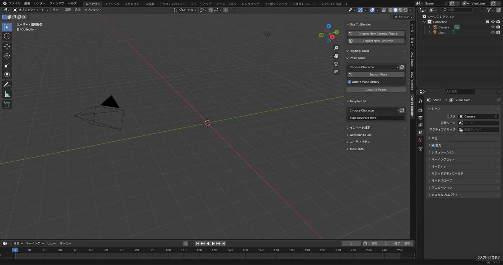The image size is (503, 265).
Task: Open Choose Character dropdown under Pose Tools
Action: (x=373, y=67)
